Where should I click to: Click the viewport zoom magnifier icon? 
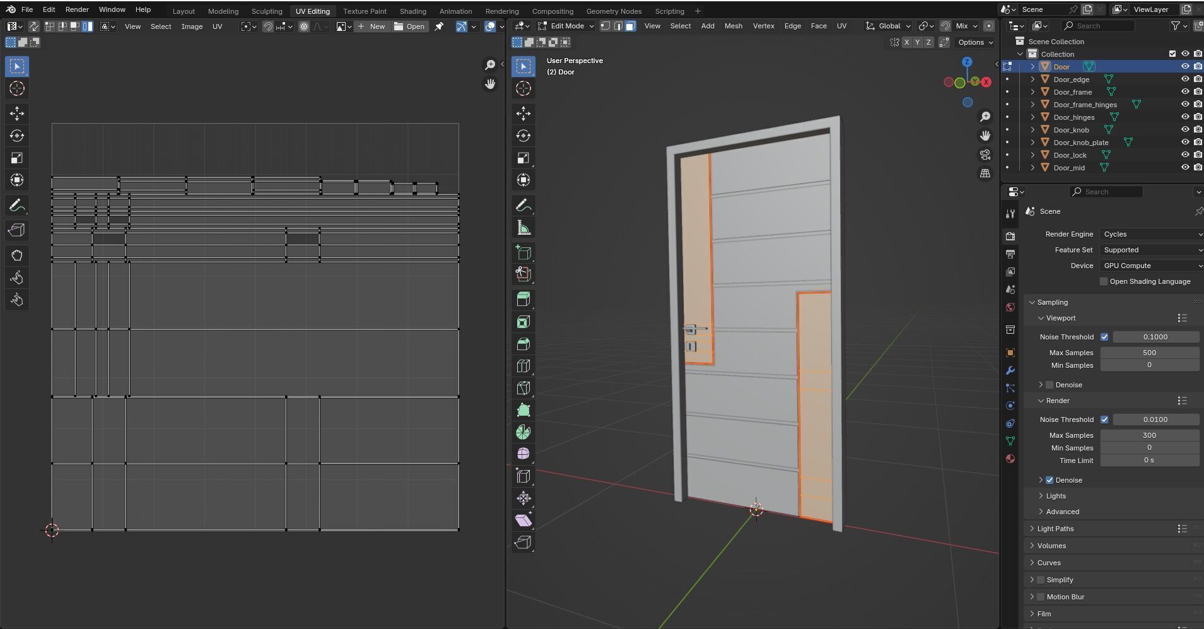coord(985,117)
